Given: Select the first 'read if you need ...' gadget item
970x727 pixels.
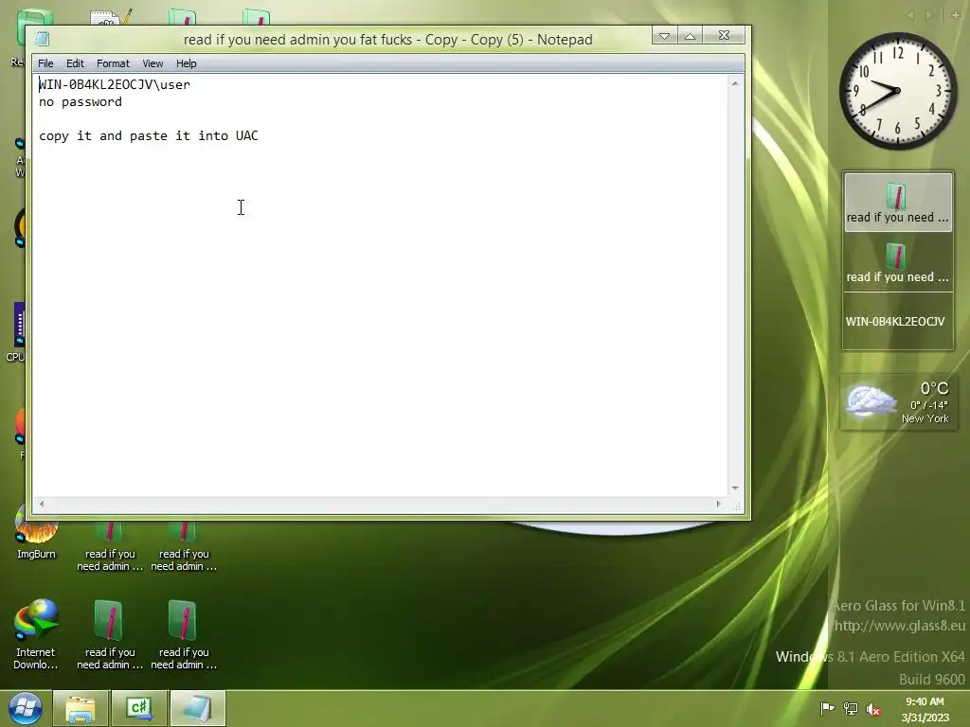Looking at the screenshot, I should point(898,203).
